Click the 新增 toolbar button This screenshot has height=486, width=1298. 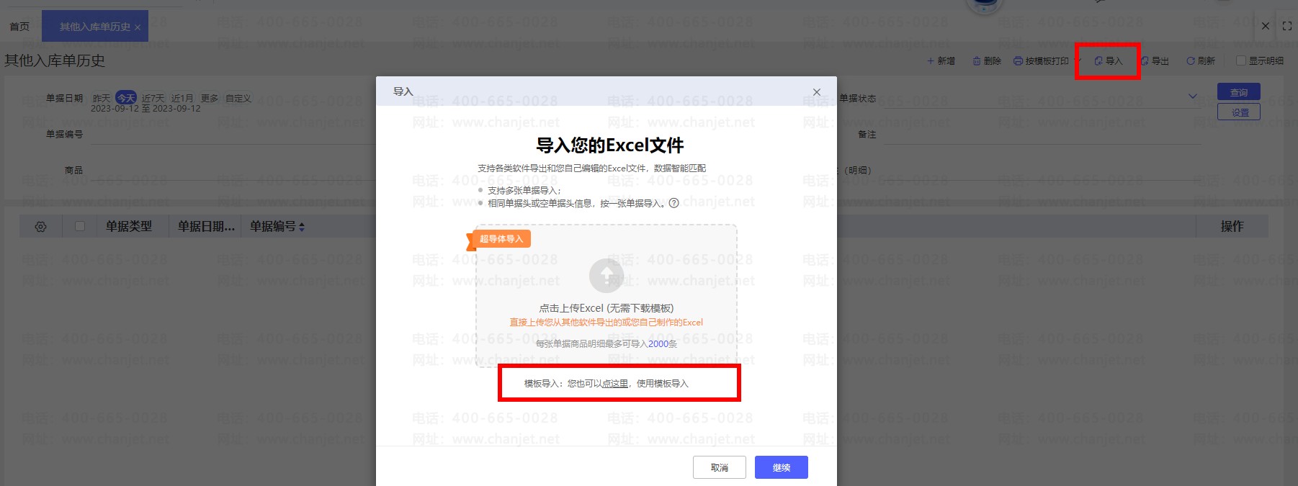click(941, 61)
